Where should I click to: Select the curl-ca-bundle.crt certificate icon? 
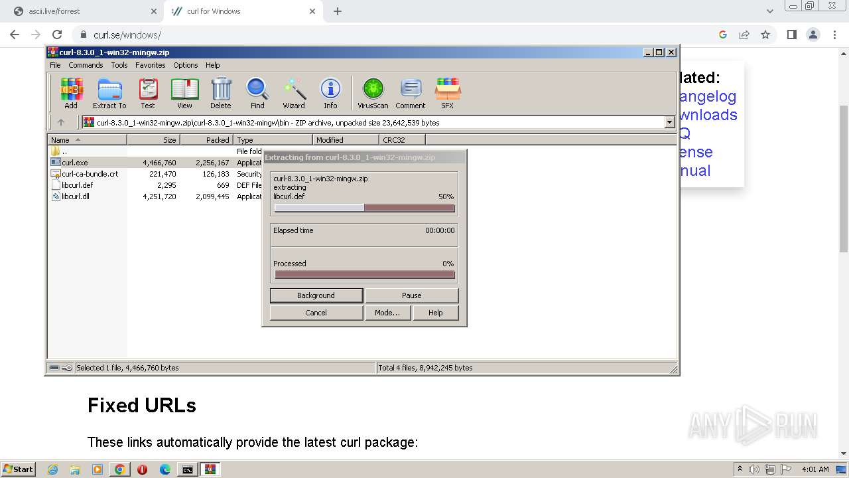coord(56,174)
